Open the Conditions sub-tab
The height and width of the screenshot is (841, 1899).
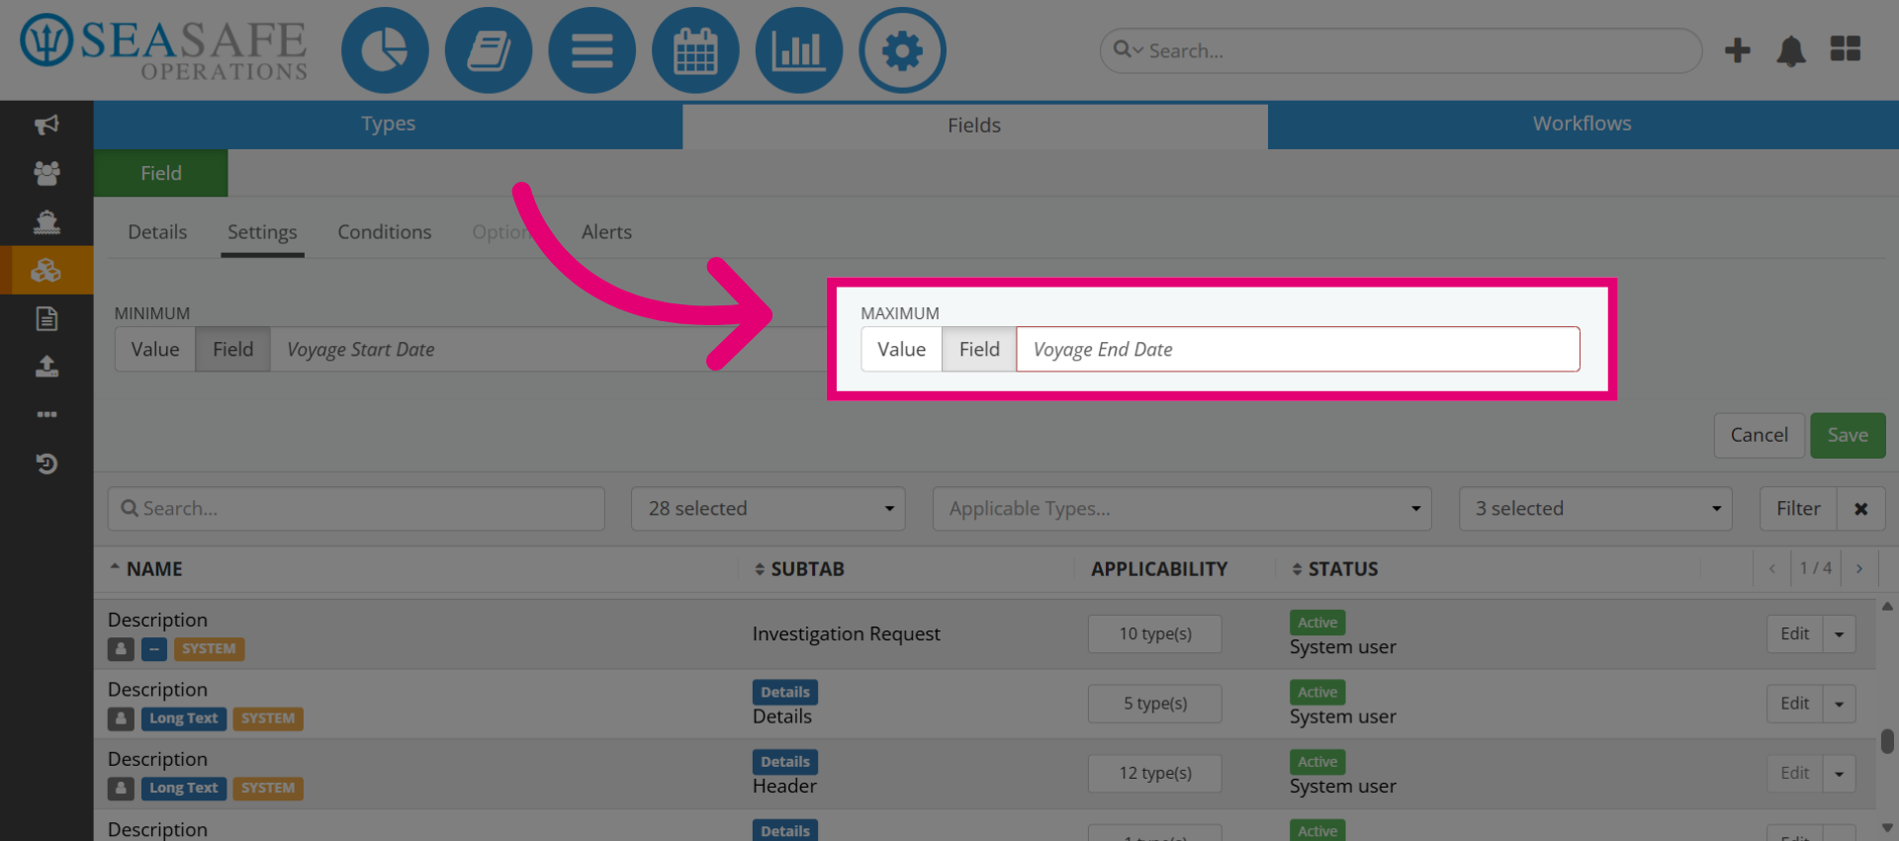click(385, 232)
